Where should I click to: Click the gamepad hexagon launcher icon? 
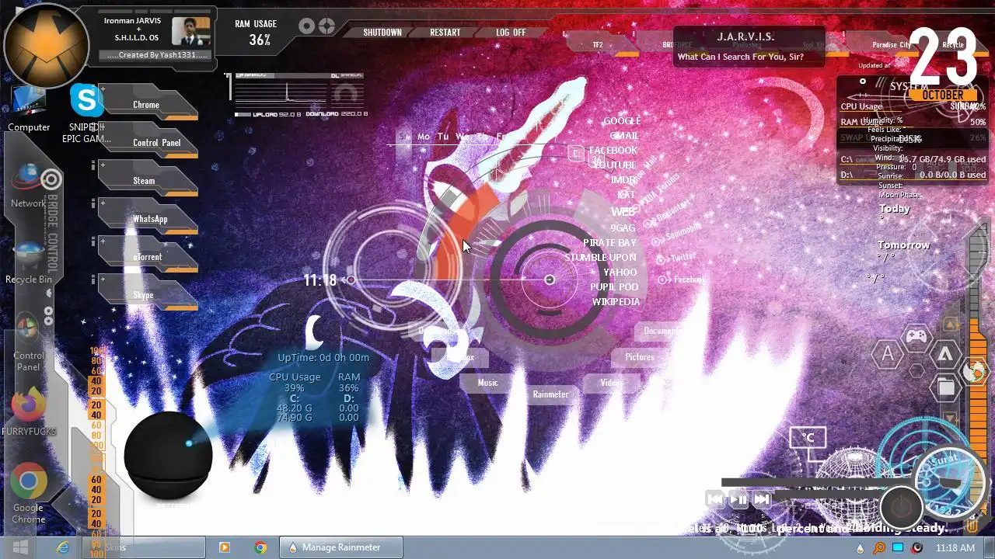(916, 337)
